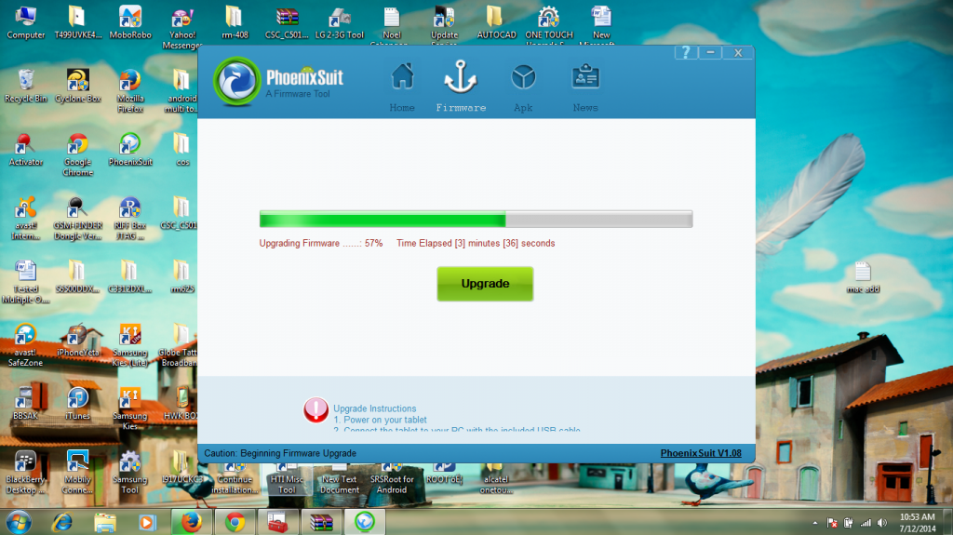The height and width of the screenshot is (535, 953).
Task: Open the volume speaker tray icon
Action: (881, 522)
